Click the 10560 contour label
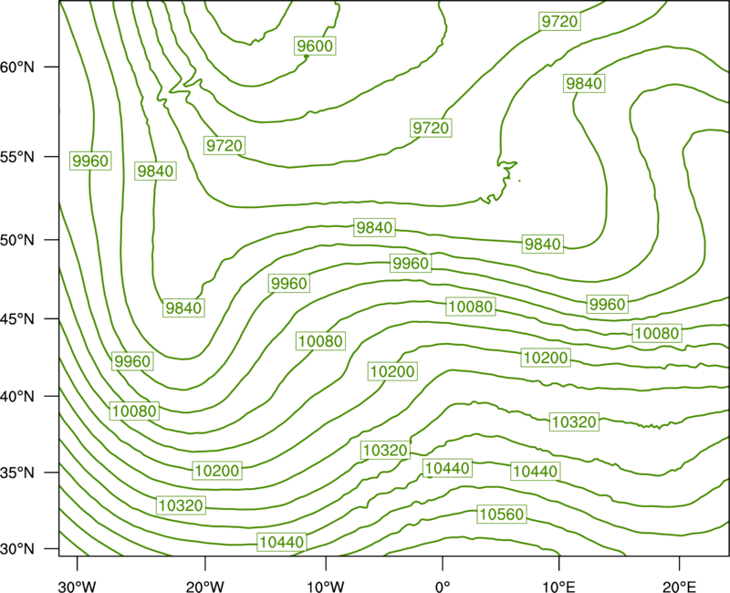 501,514
